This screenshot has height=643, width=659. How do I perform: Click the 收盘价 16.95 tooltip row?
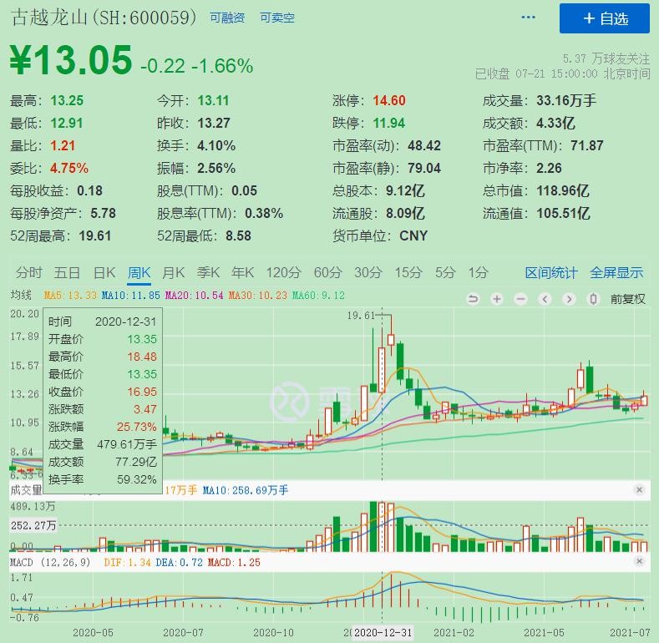click(x=102, y=392)
